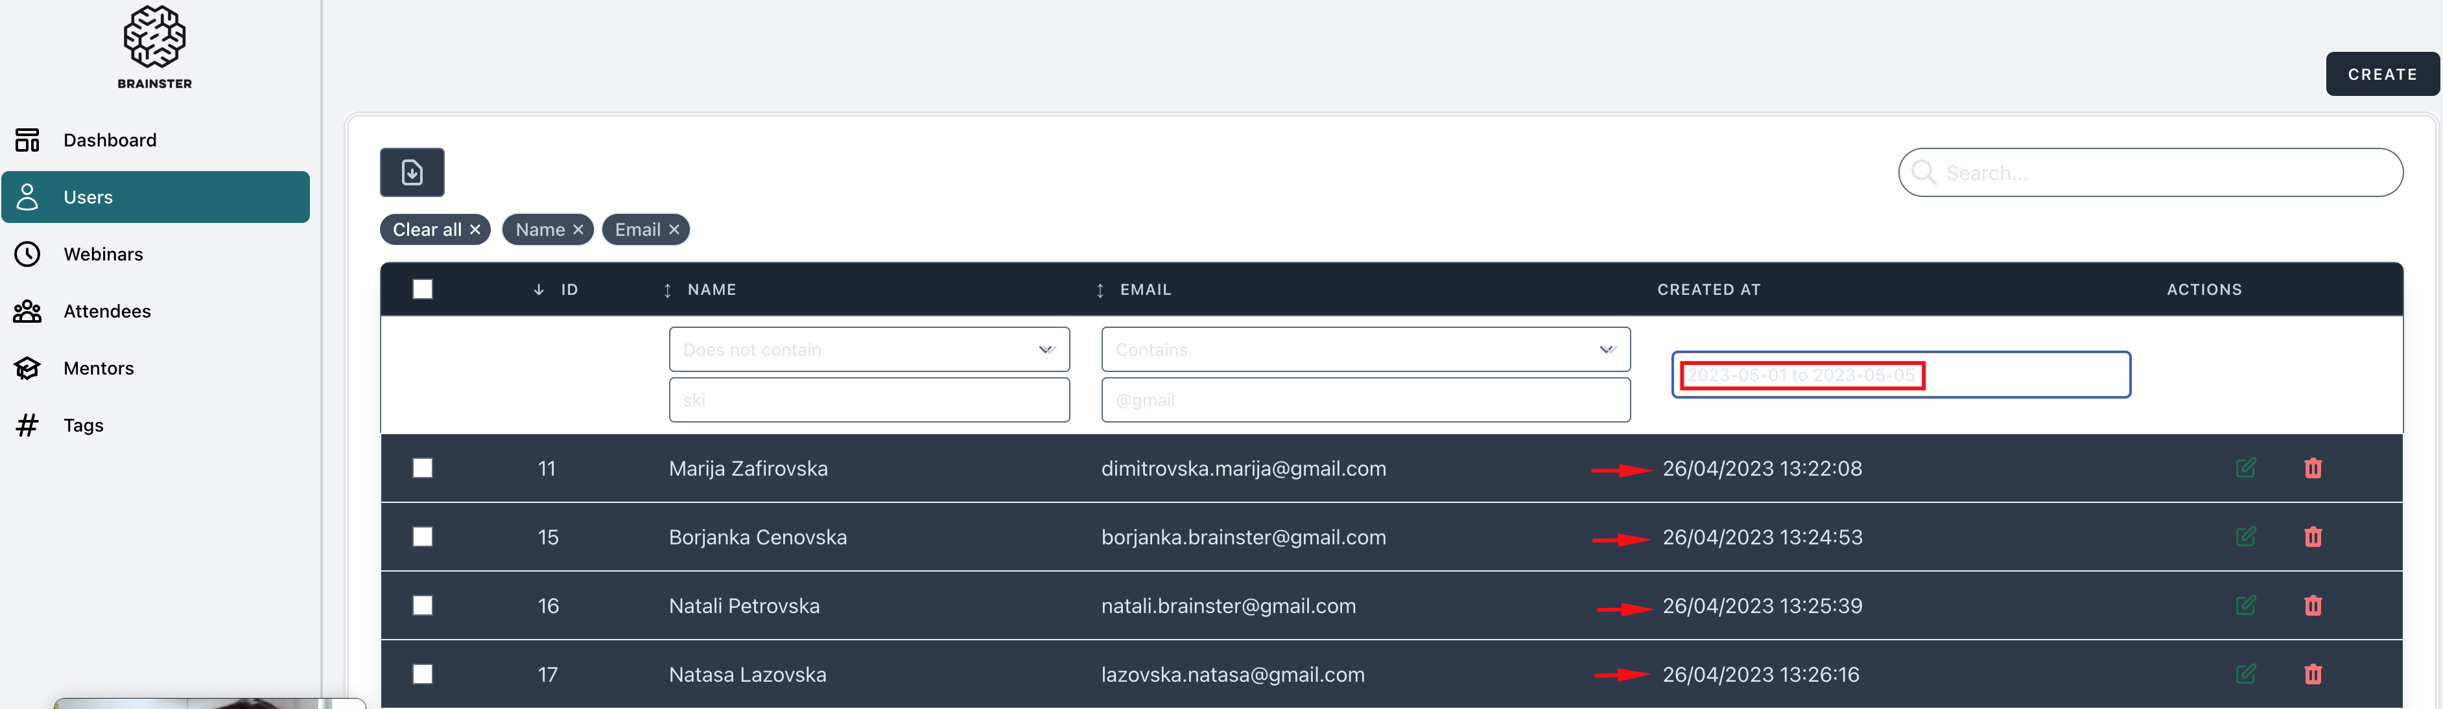
Task: Open the Name filter 'Does not contain' dropdown
Action: 869,350
